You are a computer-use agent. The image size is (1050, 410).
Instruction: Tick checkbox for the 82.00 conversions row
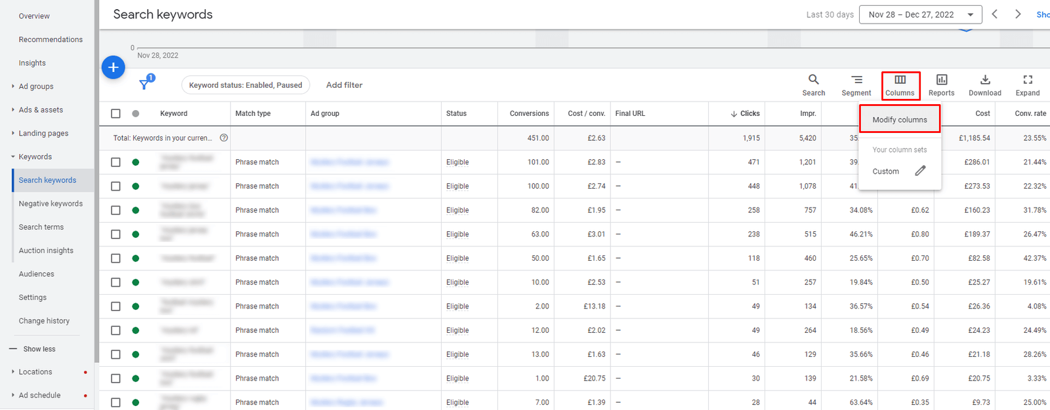(115, 210)
